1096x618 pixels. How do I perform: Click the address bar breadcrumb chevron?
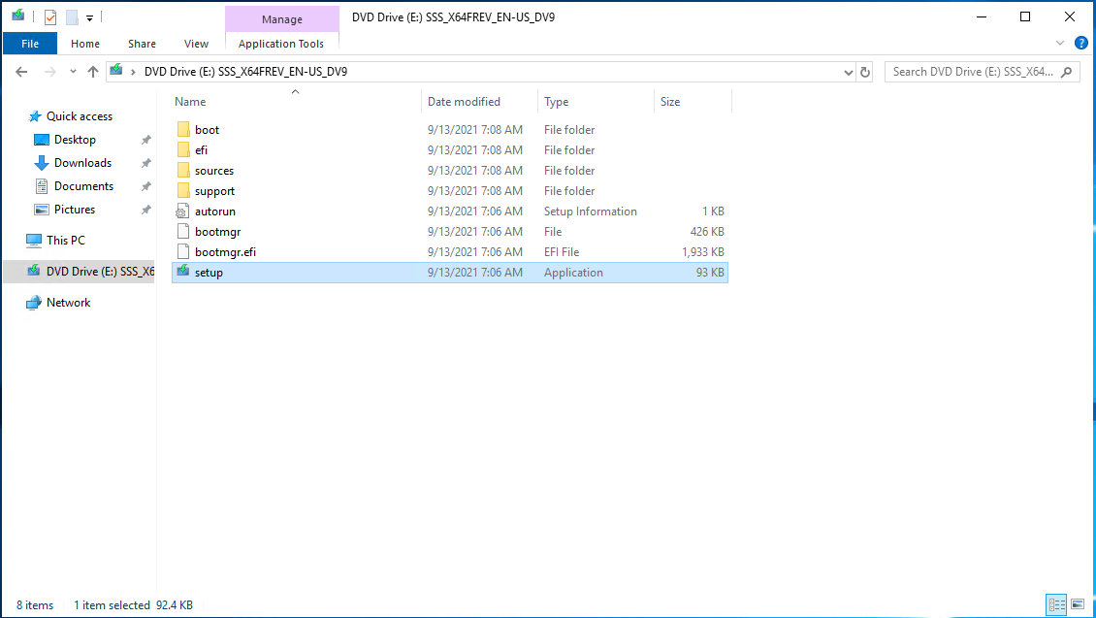[133, 72]
